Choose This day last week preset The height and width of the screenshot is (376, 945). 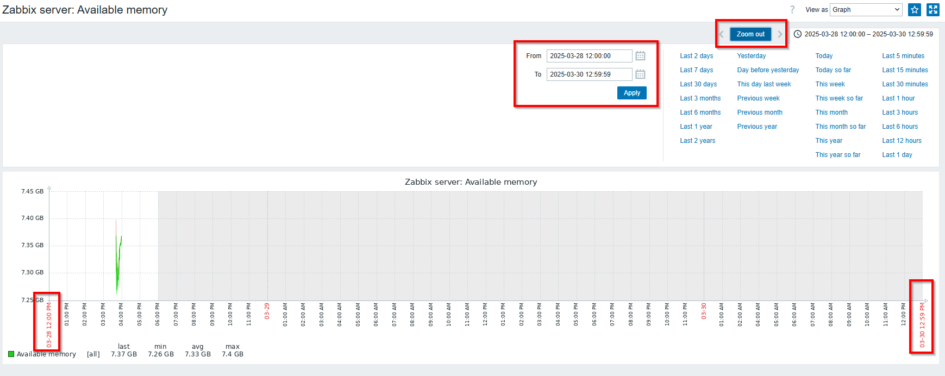click(x=764, y=84)
